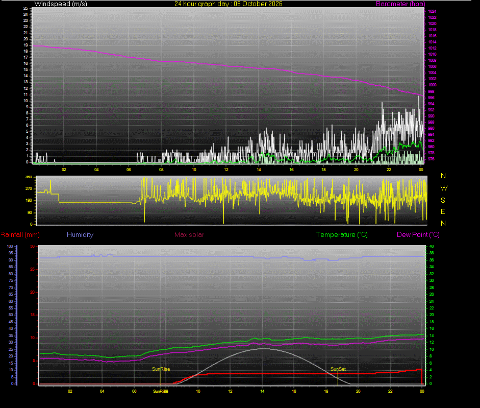Click the '12' hour tick under windspeed graph
Image resolution: width=480 pixels, height=408 pixels.
coord(226,170)
